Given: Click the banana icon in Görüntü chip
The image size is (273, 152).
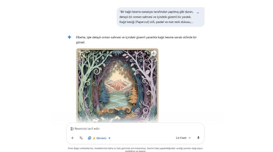Looking at the screenshot, I should tap(94, 138).
